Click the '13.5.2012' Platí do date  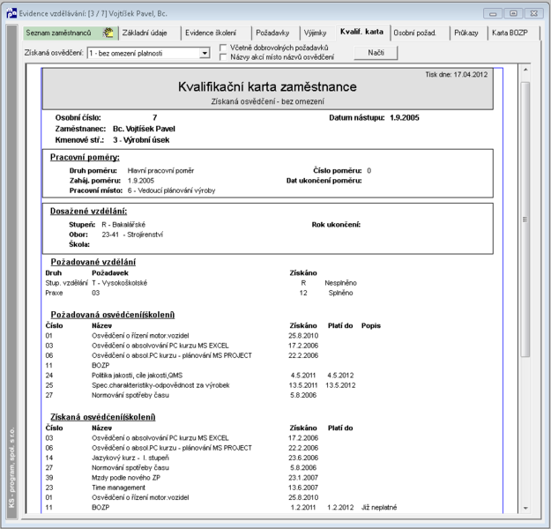(x=340, y=385)
